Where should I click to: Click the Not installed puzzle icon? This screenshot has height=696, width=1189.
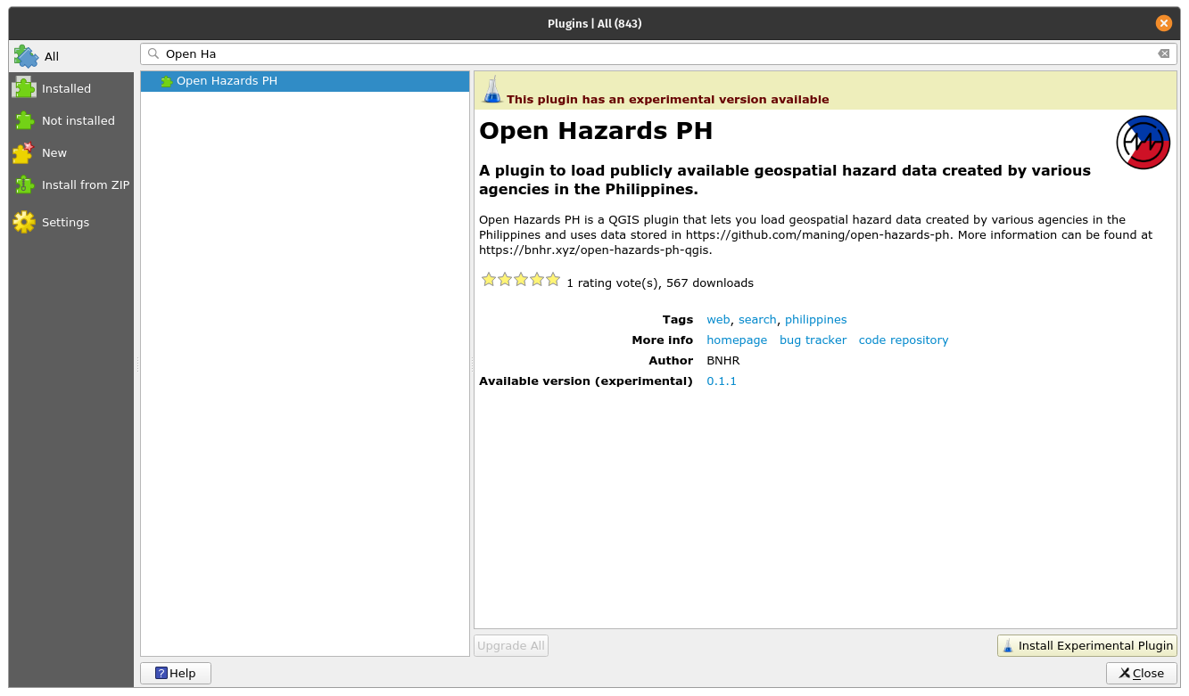click(24, 120)
